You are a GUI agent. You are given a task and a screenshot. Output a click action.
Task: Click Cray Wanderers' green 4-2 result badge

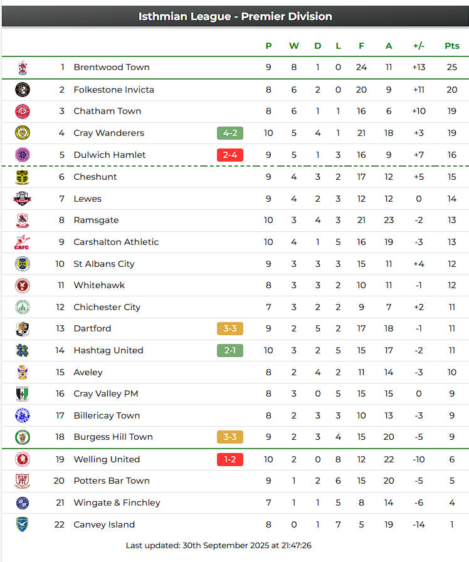point(229,133)
